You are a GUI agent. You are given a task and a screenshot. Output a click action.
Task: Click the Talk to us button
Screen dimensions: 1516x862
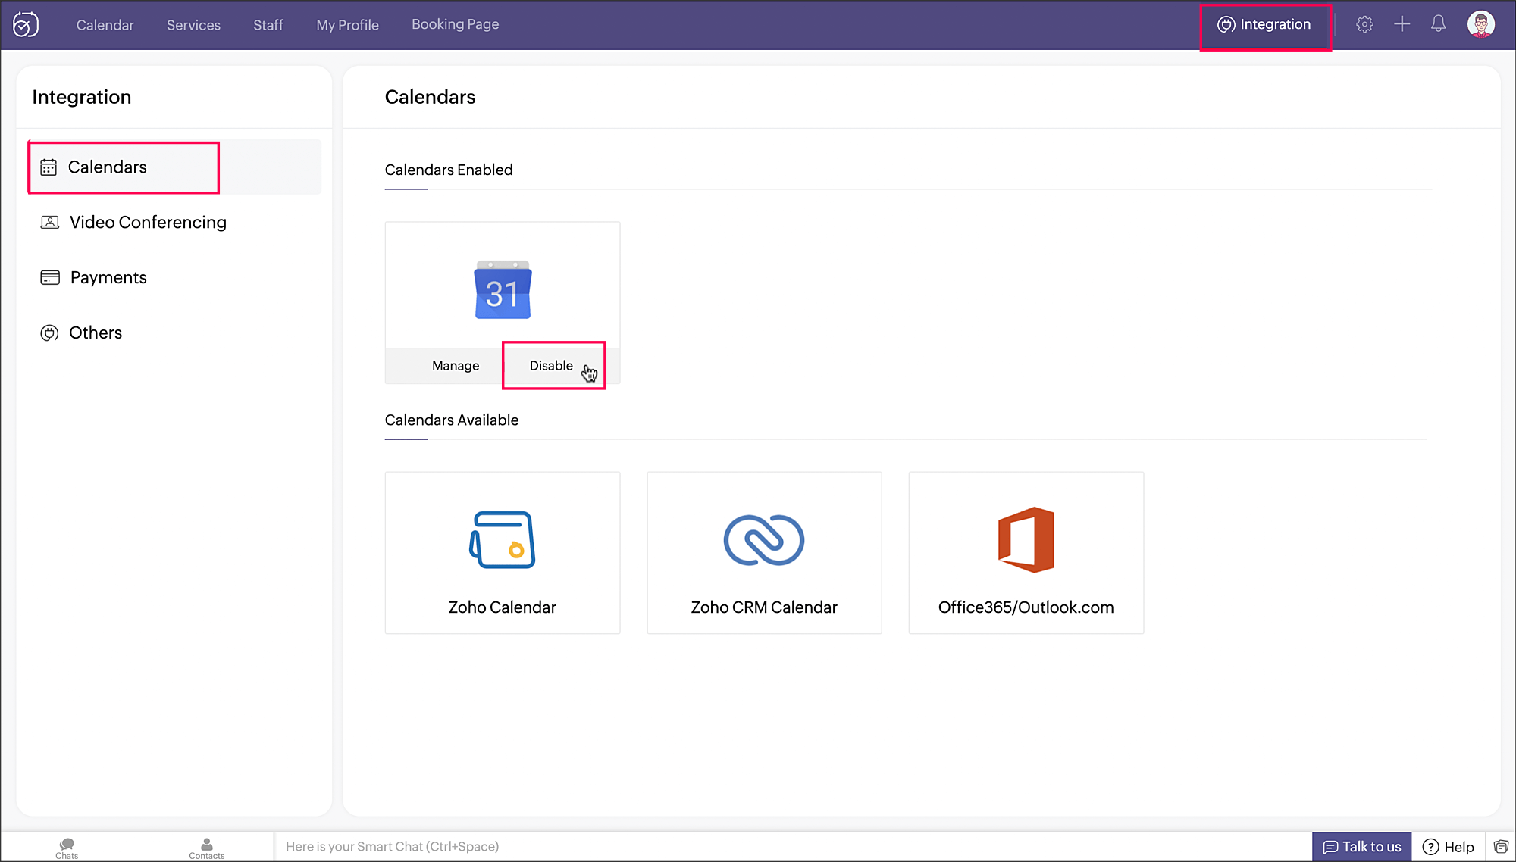point(1362,847)
